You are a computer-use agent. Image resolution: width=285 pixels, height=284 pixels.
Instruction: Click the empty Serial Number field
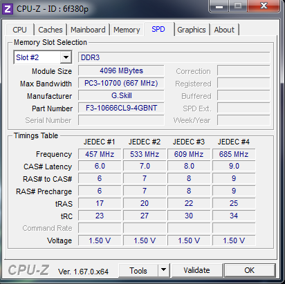(x=121, y=120)
